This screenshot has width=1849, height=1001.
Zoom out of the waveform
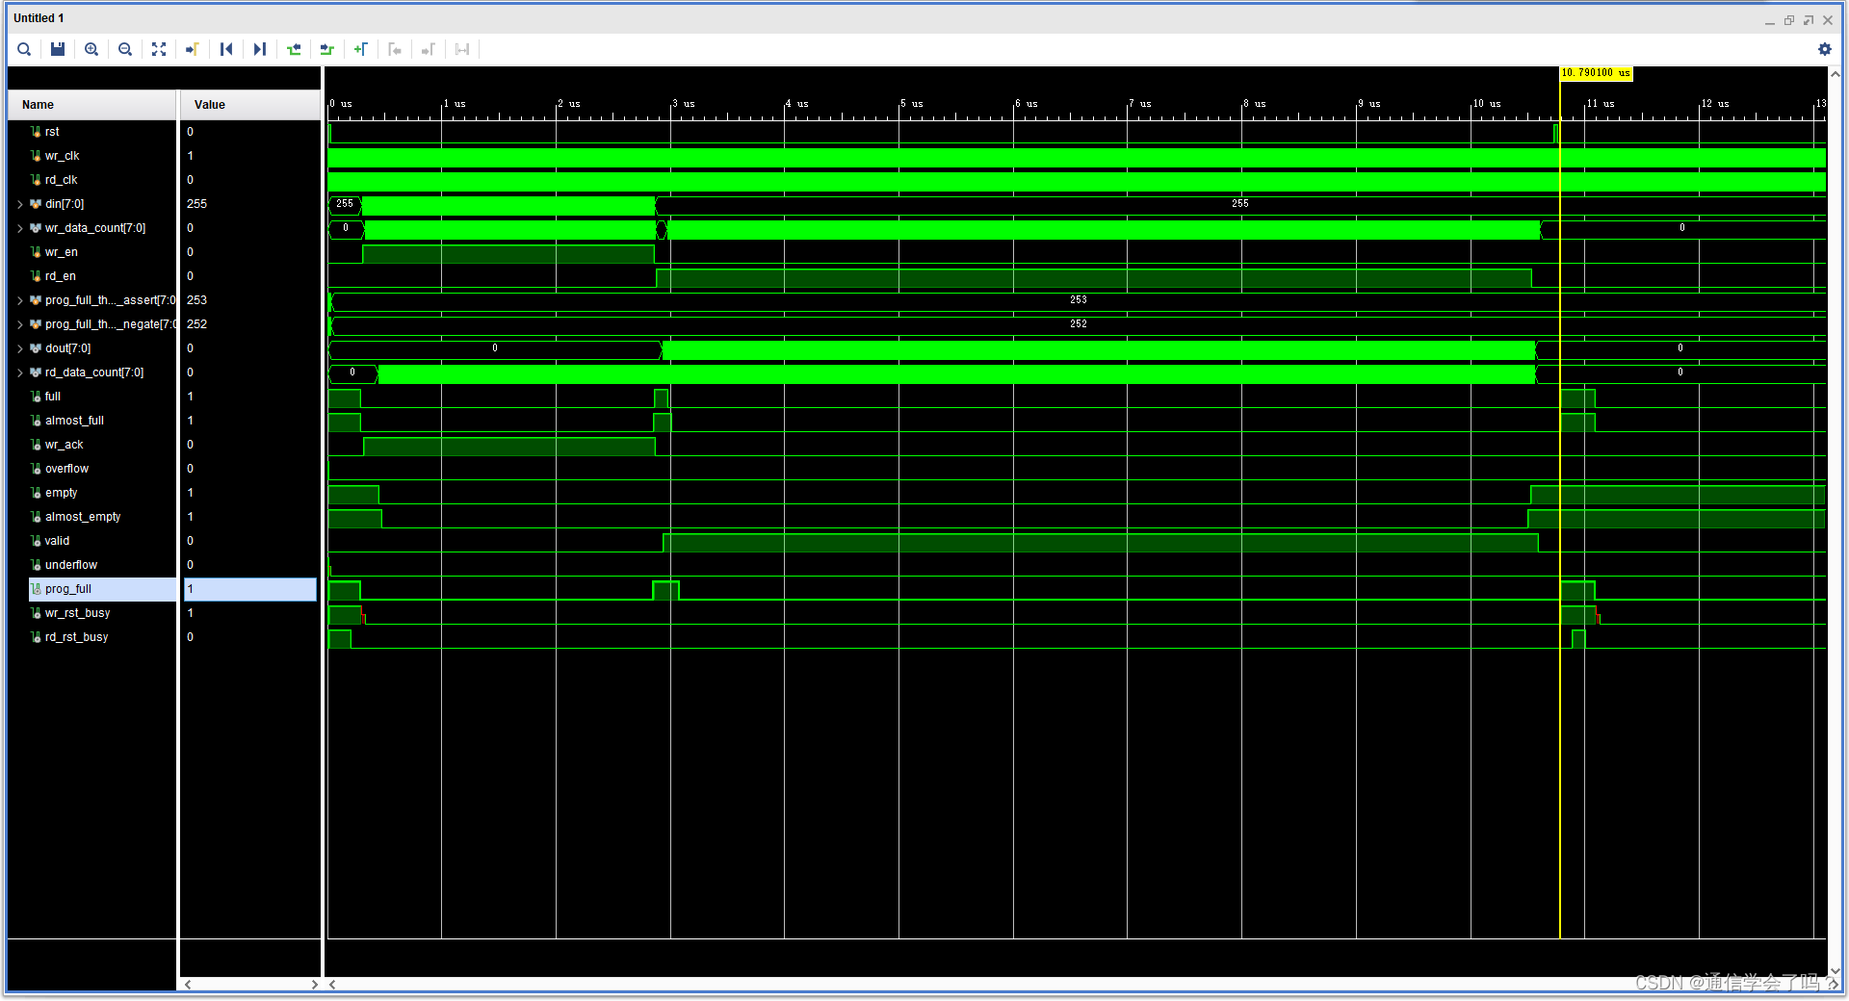[x=125, y=49]
